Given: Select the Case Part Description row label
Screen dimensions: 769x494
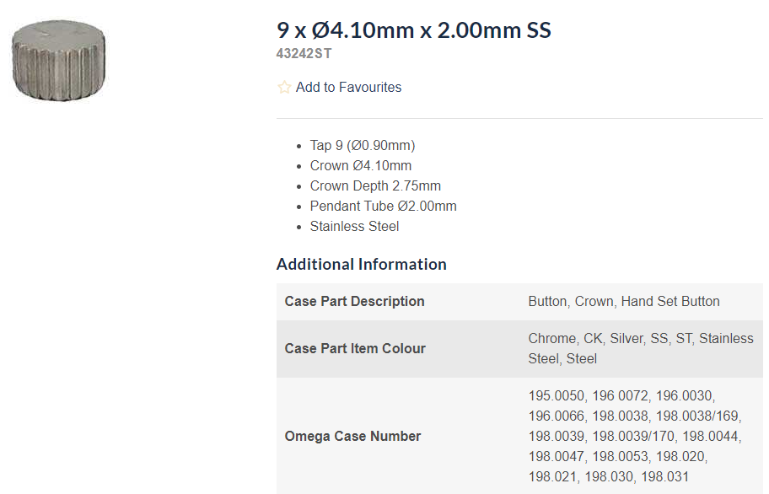Looking at the screenshot, I should click(354, 301).
